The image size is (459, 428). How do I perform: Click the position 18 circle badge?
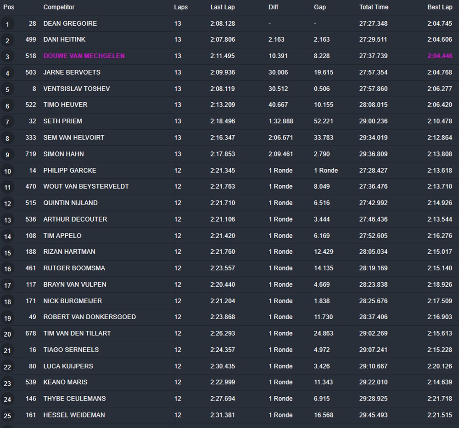point(7,302)
